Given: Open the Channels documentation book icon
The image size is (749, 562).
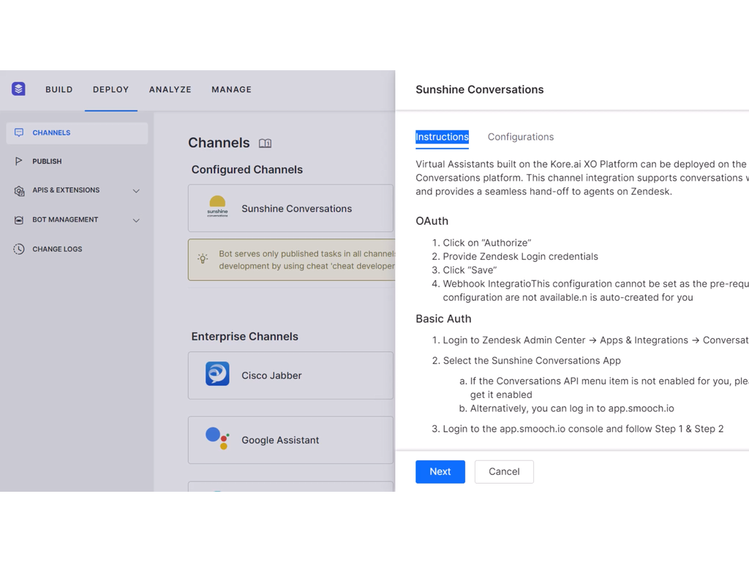Looking at the screenshot, I should pyautogui.click(x=265, y=143).
